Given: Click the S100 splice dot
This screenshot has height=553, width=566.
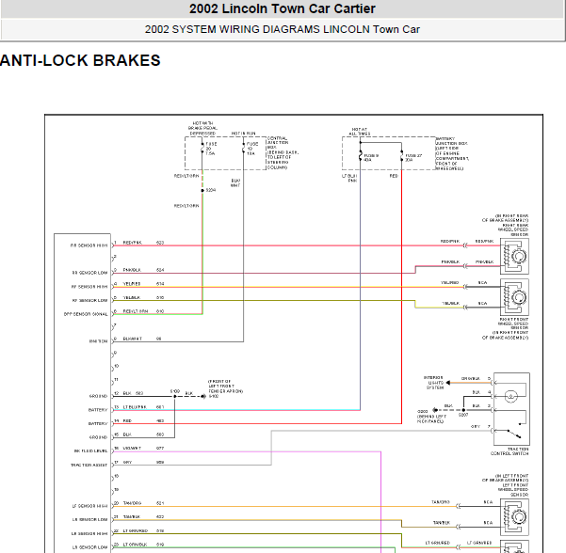Looking at the screenshot, I should (x=175, y=396).
